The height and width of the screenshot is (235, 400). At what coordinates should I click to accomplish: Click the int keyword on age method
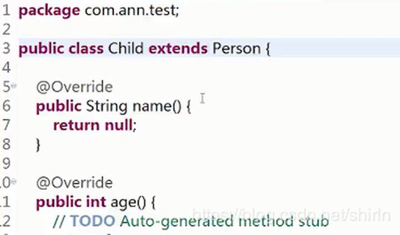coord(96,202)
